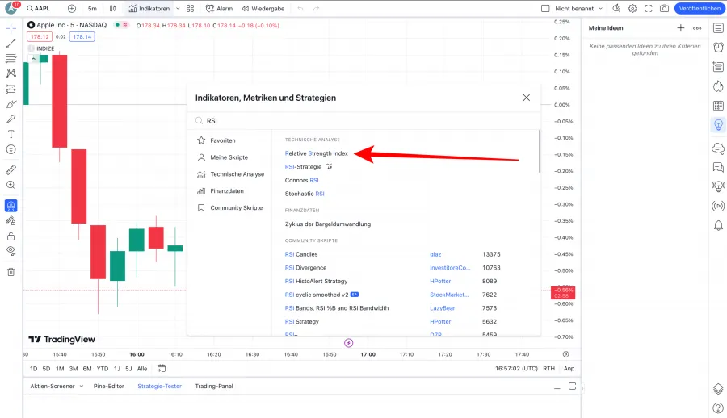Add the Relative Strength Index indicator

coord(316,153)
